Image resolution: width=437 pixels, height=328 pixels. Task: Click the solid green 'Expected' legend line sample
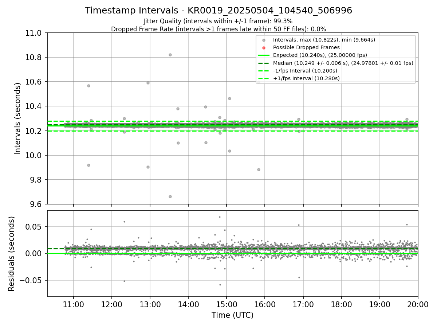click(x=264, y=55)
